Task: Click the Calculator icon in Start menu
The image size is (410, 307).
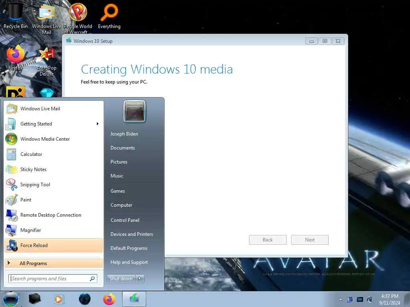Action: pyautogui.click(x=11, y=154)
